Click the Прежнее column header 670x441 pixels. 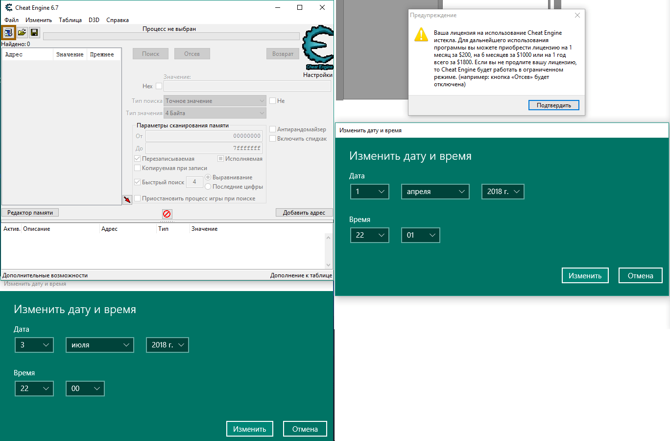(x=104, y=54)
